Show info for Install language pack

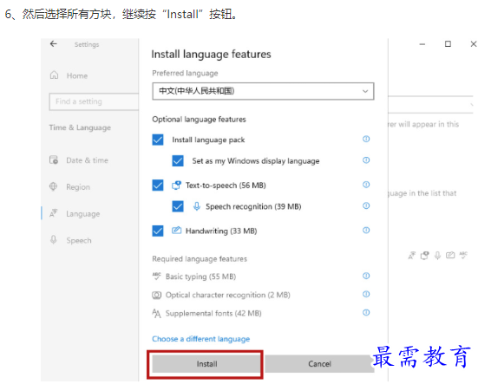tap(366, 139)
